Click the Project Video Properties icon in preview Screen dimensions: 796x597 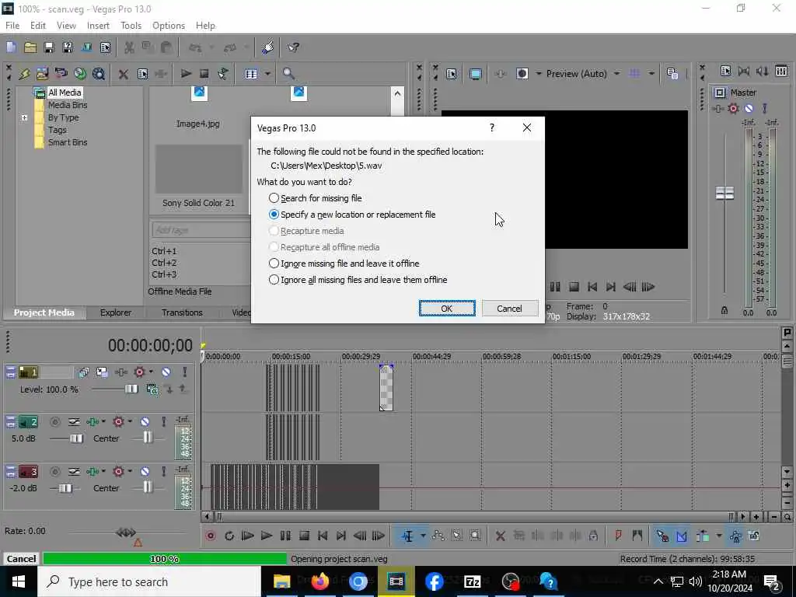[452, 74]
